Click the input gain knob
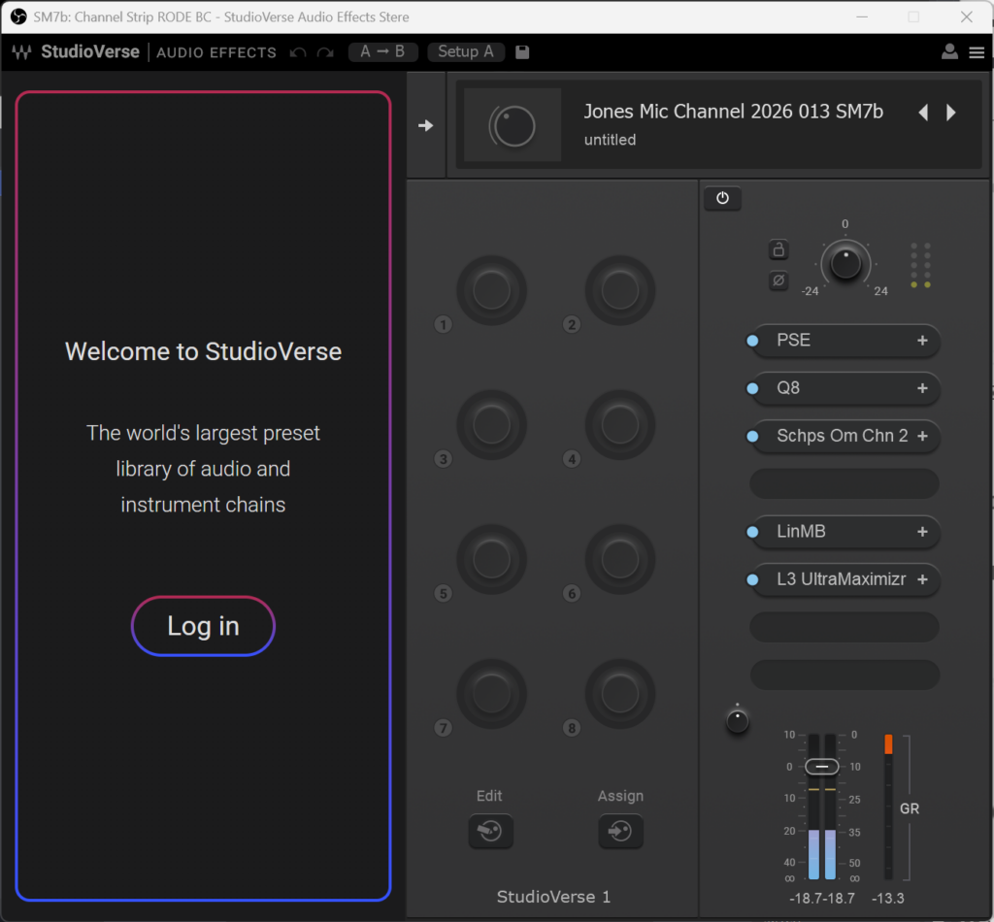Image resolution: width=994 pixels, height=922 pixels. coord(845,263)
